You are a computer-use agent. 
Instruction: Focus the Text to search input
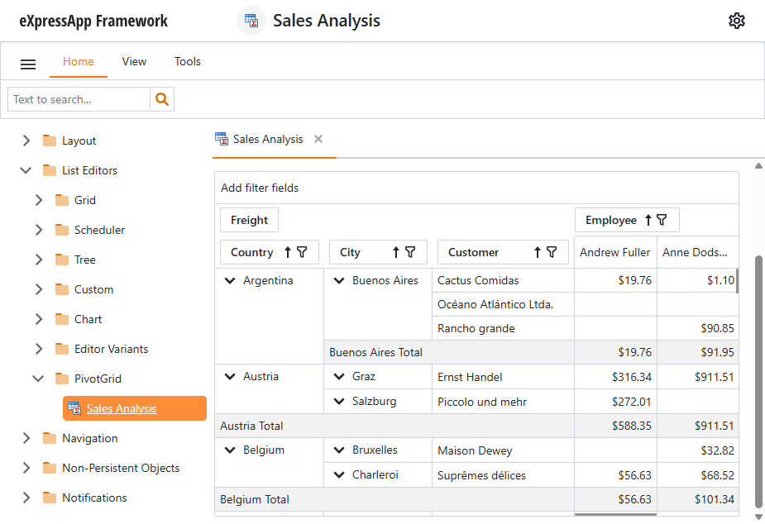point(79,99)
